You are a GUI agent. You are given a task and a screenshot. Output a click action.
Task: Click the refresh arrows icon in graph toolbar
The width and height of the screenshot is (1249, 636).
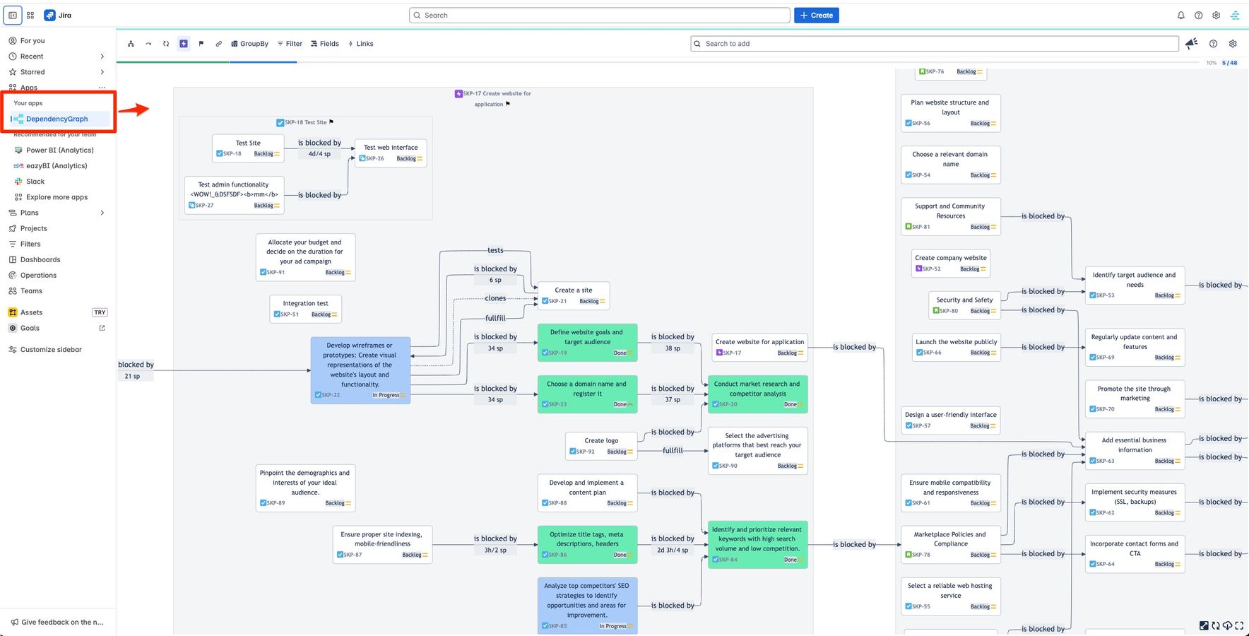[166, 44]
